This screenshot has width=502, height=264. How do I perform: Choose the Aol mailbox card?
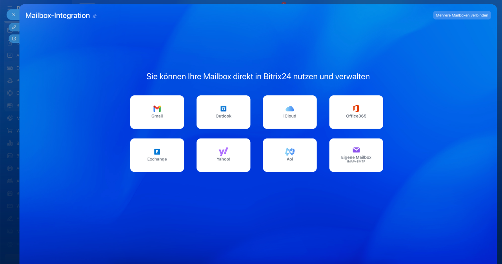tap(290, 155)
